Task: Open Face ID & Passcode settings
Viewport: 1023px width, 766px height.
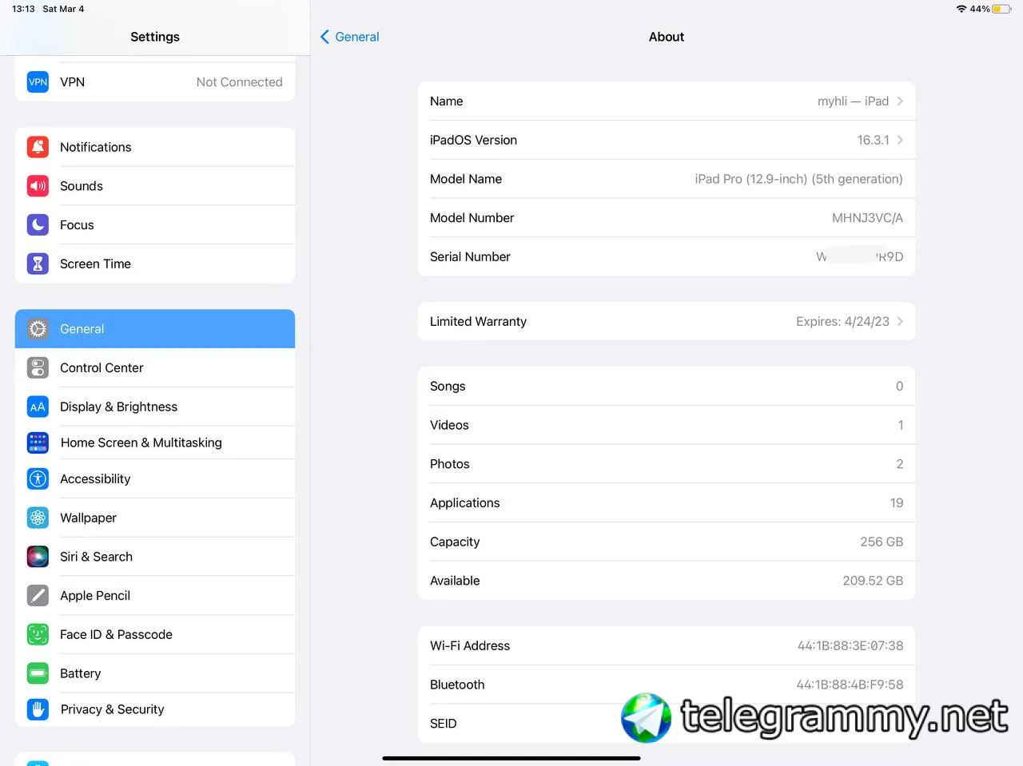Action: click(x=155, y=634)
